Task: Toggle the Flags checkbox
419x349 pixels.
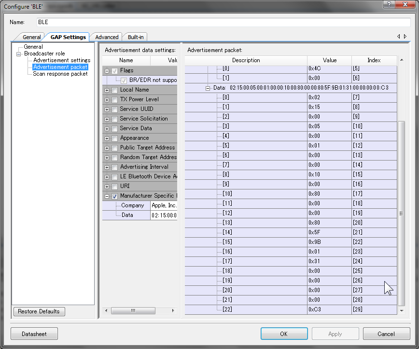Action: pyautogui.click(x=115, y=71)
